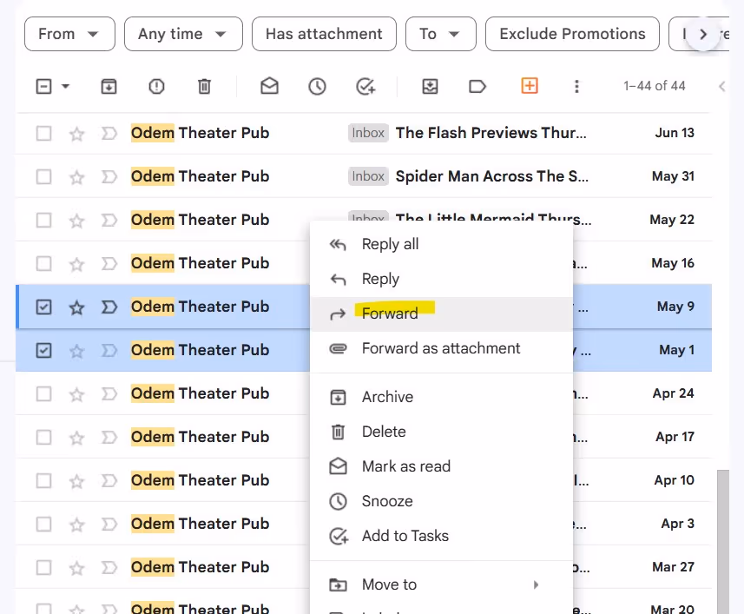
Task: Toggle importance marker on the May 31 email
Action: pyautogui.click(x=109, y=177)
